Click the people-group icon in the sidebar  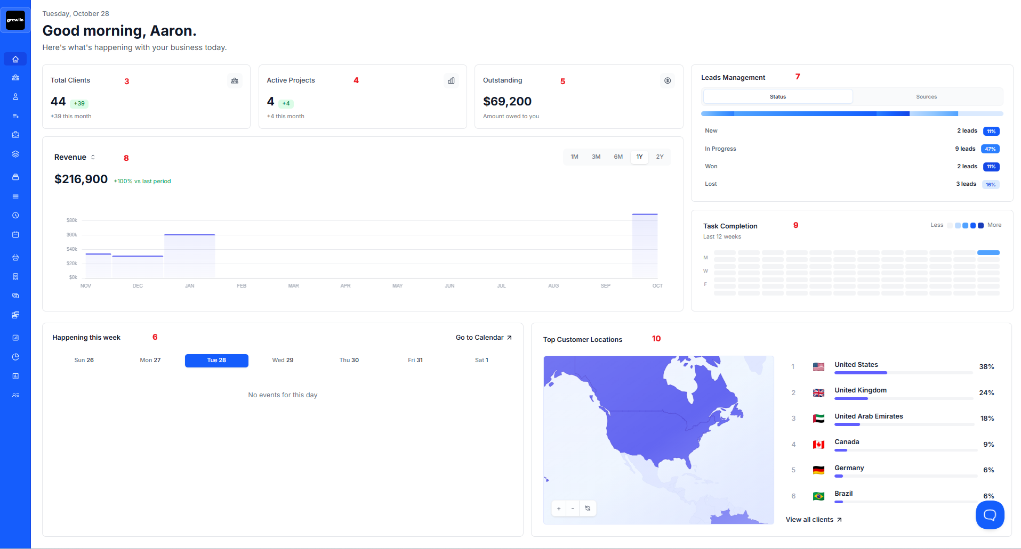pyautogui.click(x=15, y=78)
